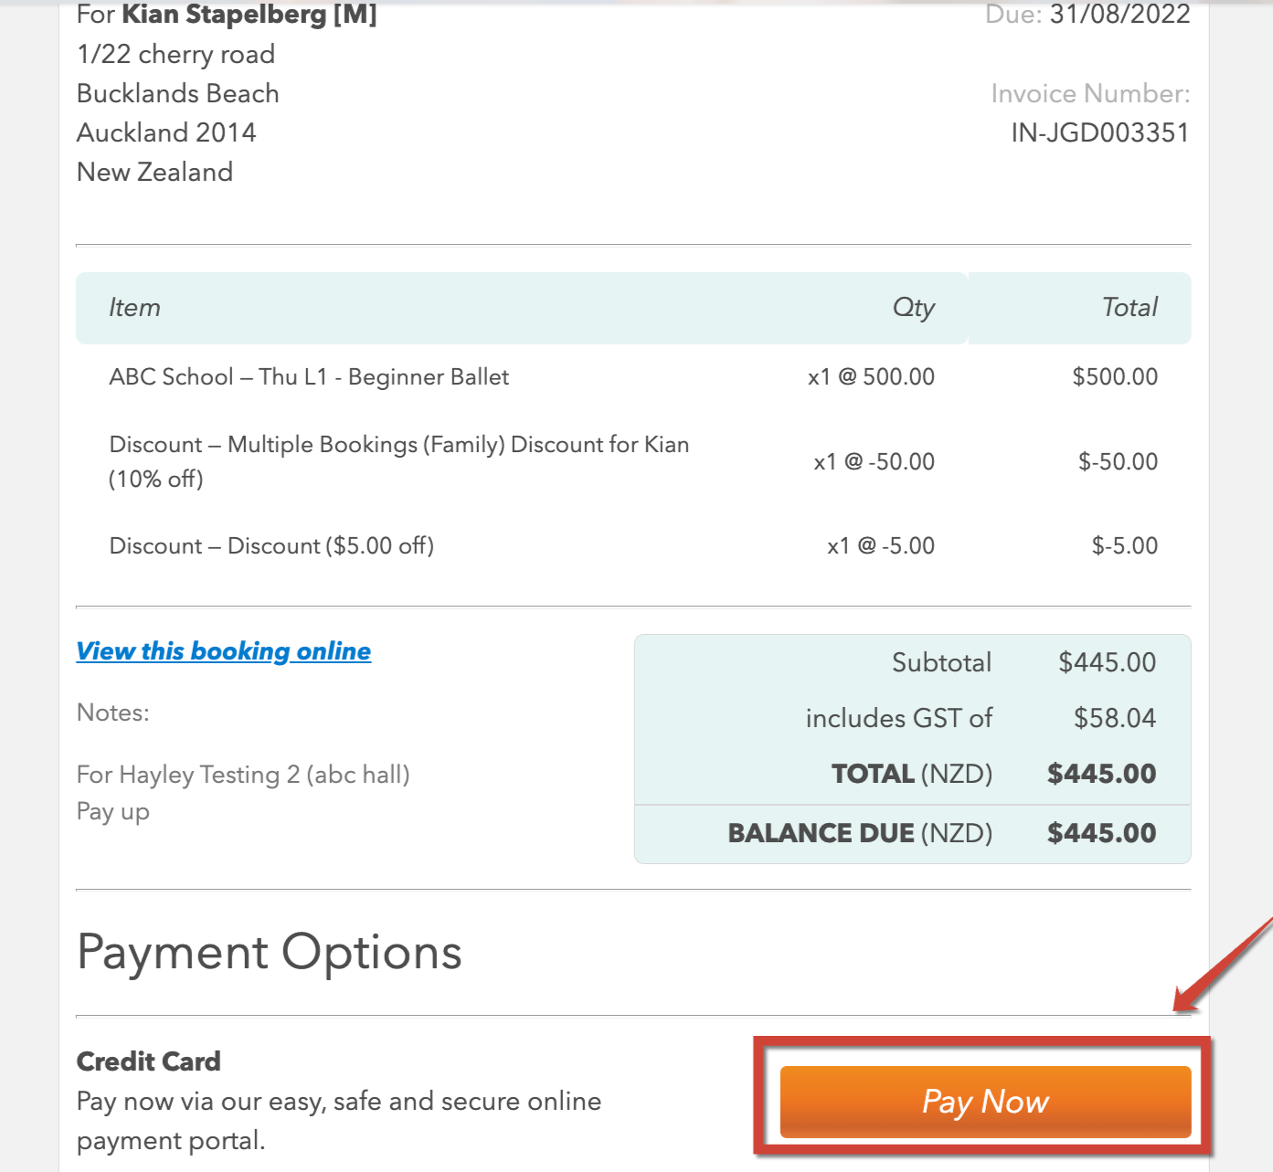Click the Total column header

pyautogui.click(x=1130, y=307)
